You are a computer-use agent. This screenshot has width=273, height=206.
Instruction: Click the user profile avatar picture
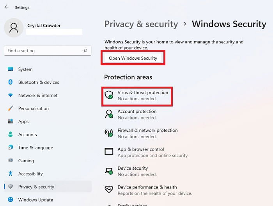pos(14,28)
